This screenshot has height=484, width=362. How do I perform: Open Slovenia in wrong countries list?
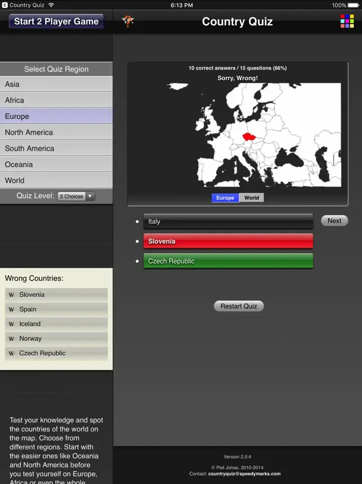tap(56, 295)
